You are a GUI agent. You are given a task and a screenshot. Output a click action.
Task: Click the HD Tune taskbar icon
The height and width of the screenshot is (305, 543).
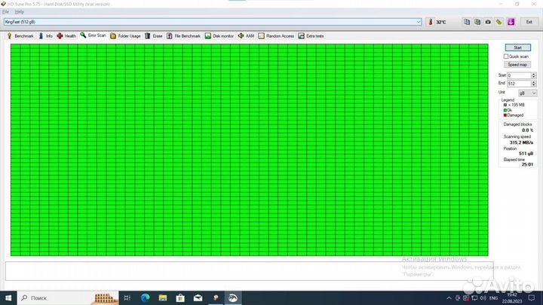pos(216,297)
